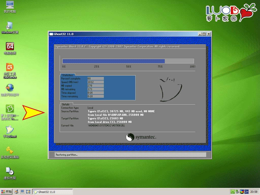Click the Symantec Ghost copyright header
Image resolution: width=260 pixels, height=195 pixels.
[118, 47]
